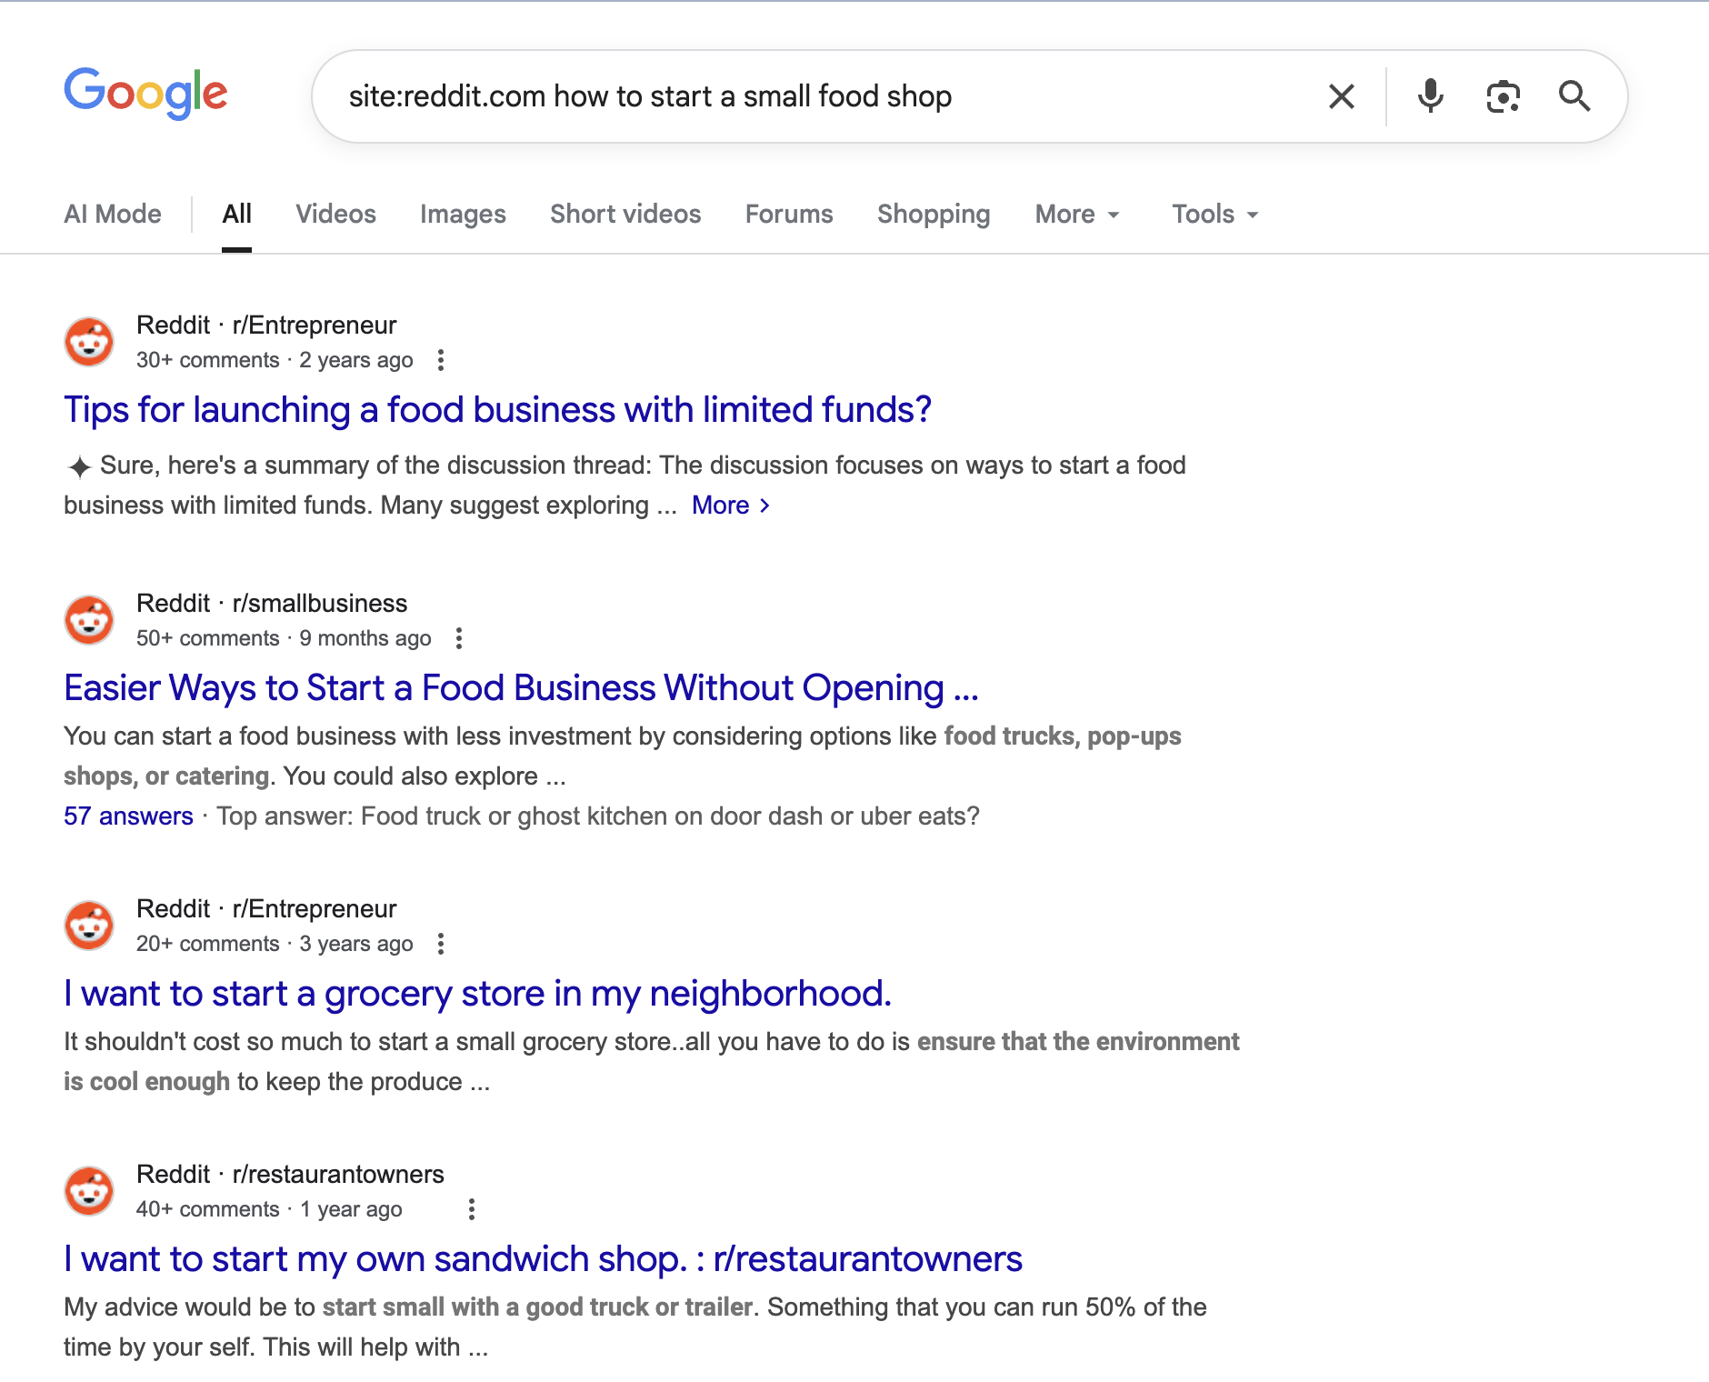
Task: Expand the More search categories dropdown
Action: pos(1076,214)
